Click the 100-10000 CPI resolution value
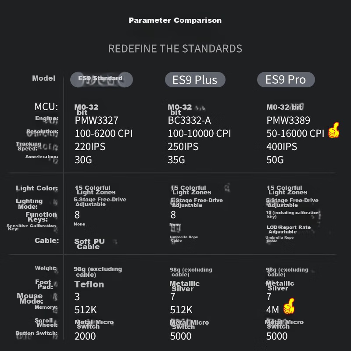The image size is (351, 351). point(199,133)
